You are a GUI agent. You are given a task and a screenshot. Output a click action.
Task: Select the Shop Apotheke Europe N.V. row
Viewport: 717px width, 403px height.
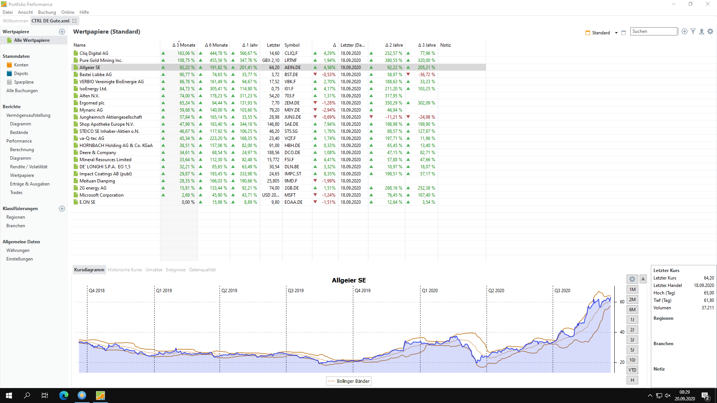tap(279, 124)
